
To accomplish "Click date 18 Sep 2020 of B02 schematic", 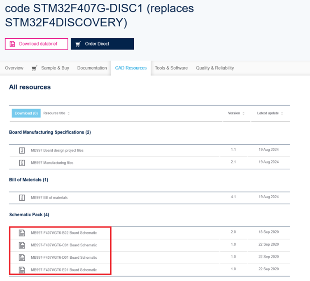I will click(x=269, y=232).
